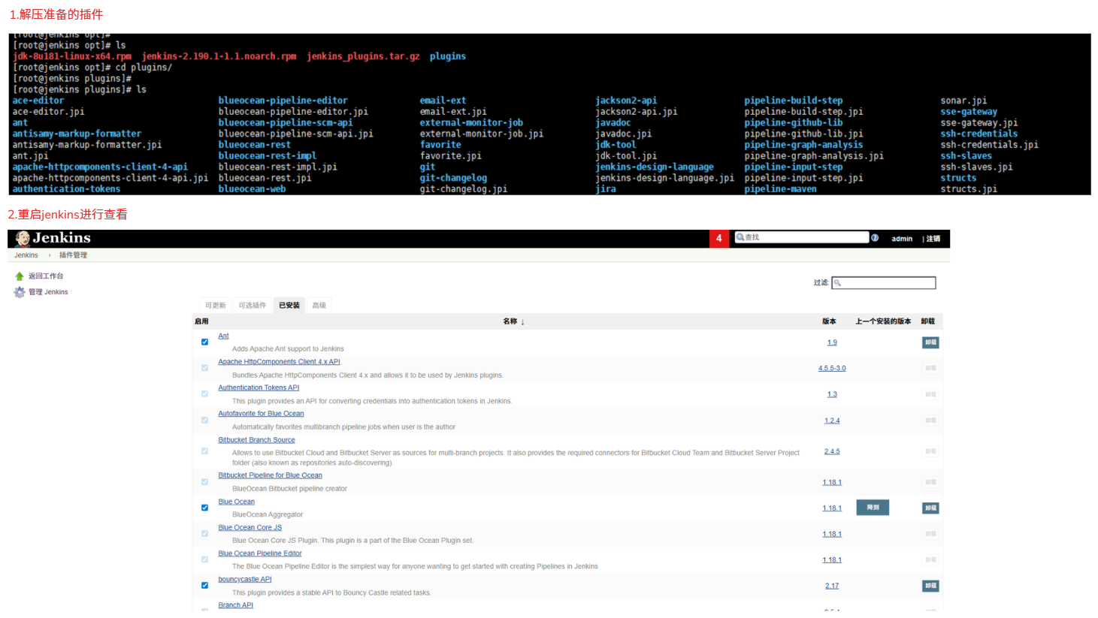Click 'sonar.jpi' in the terminal listing

pos(963,101)
